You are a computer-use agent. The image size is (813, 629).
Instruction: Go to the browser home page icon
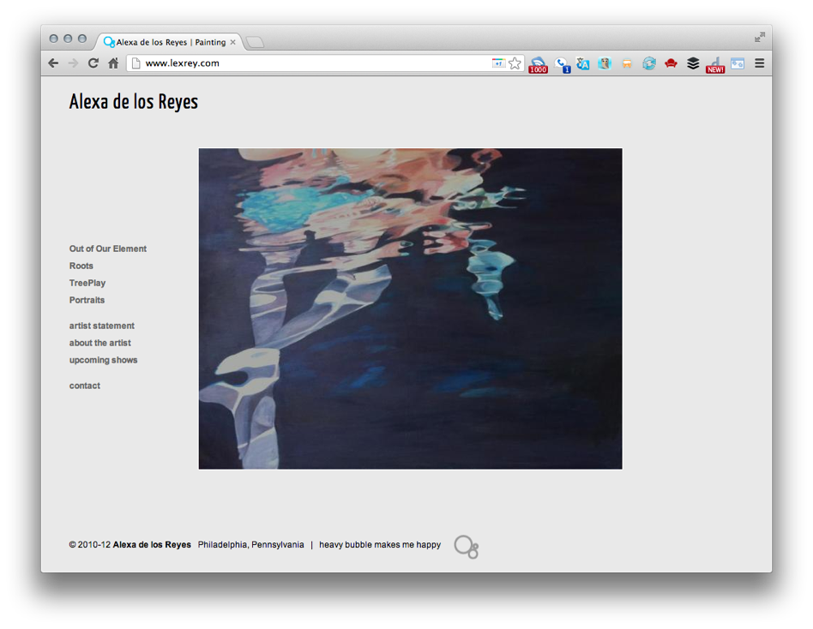point(113,63)
